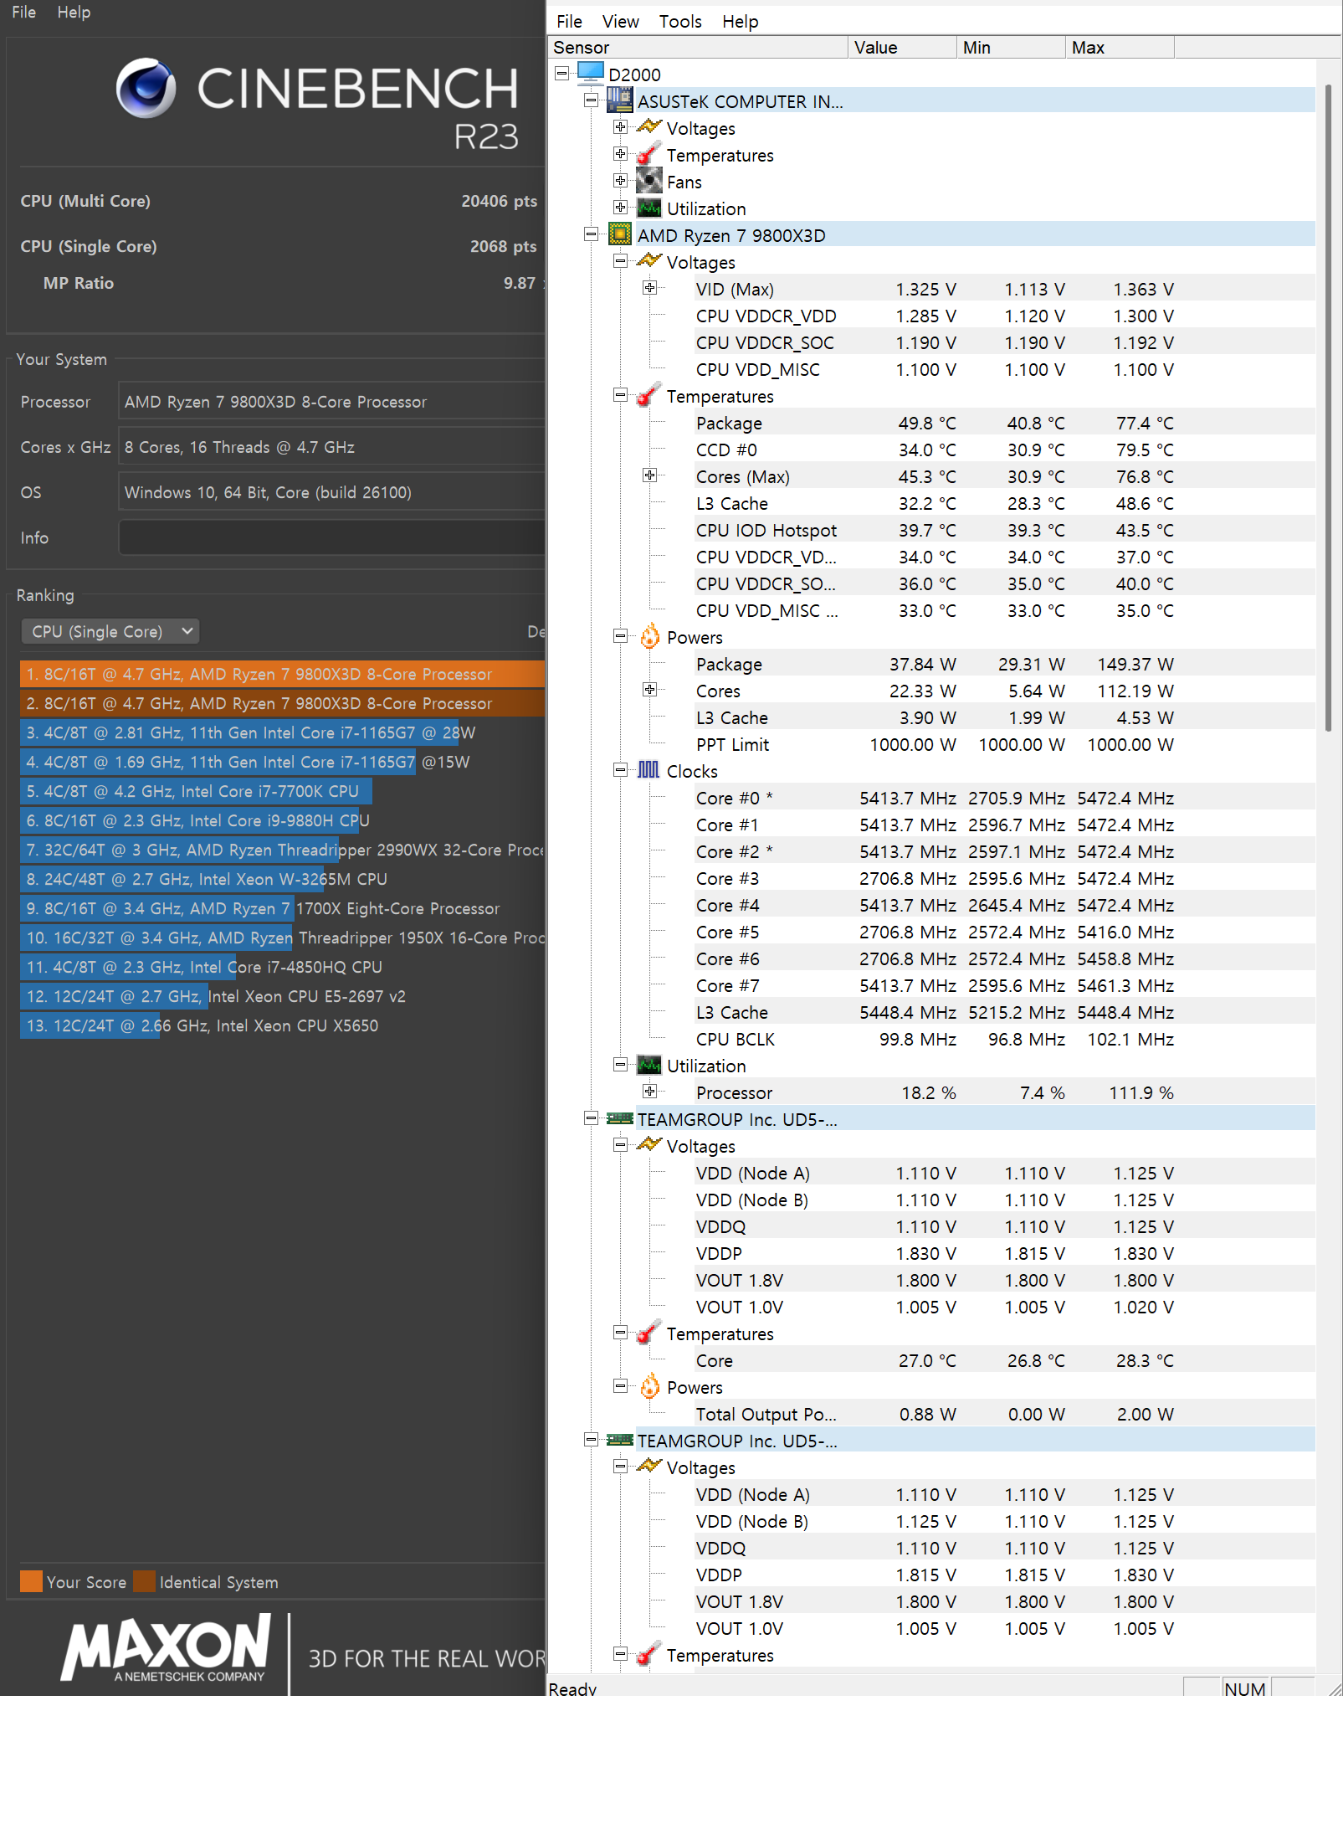Click the ASUSTeK motherboard icon
Viewport: 1343px width, 1824px height.
coord(620,100)
